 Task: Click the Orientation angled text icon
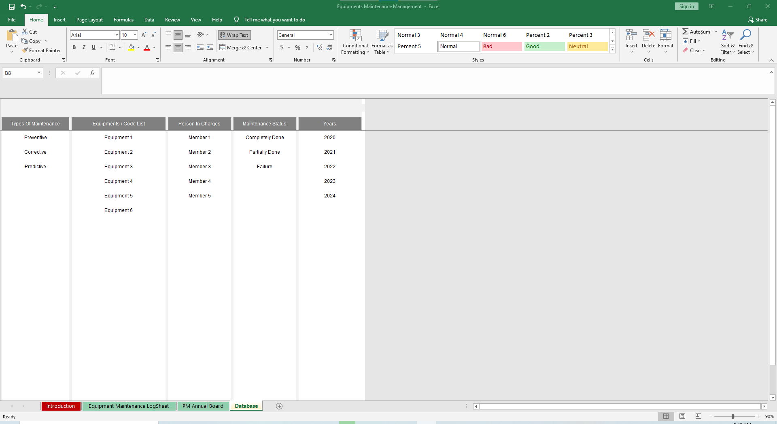click(x=200, y=35)
